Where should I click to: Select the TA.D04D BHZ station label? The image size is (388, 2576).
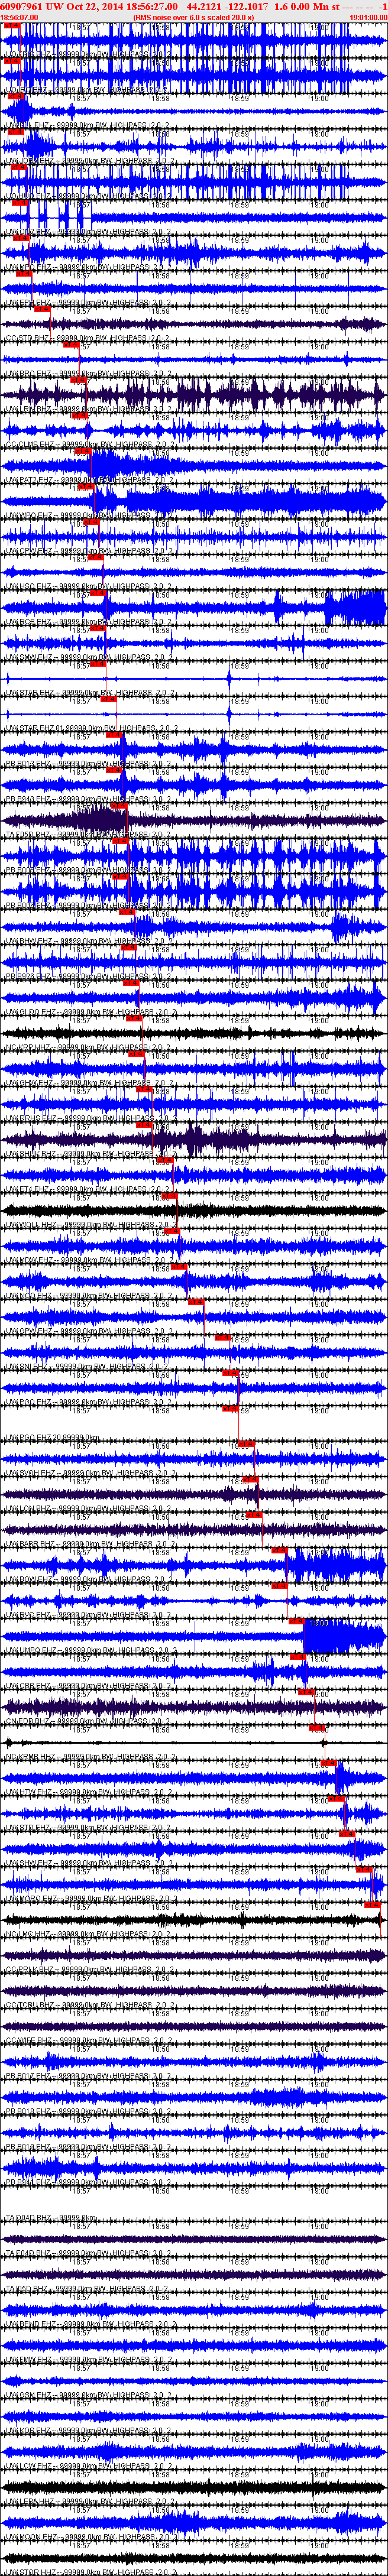click(50, 2219)
